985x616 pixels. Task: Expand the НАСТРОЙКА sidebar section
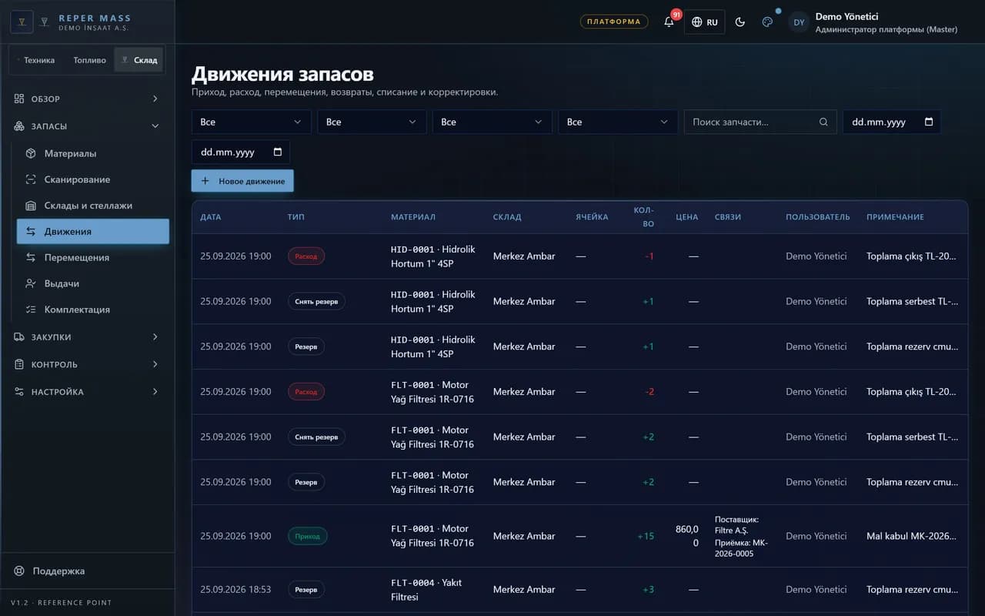click(87, 392)
